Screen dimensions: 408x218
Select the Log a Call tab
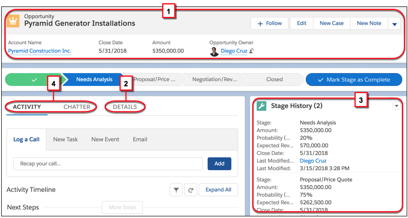tap(26, 140)
